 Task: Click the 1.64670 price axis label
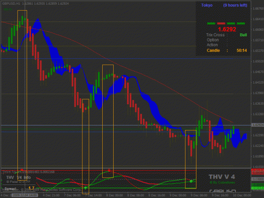[258, 72]
